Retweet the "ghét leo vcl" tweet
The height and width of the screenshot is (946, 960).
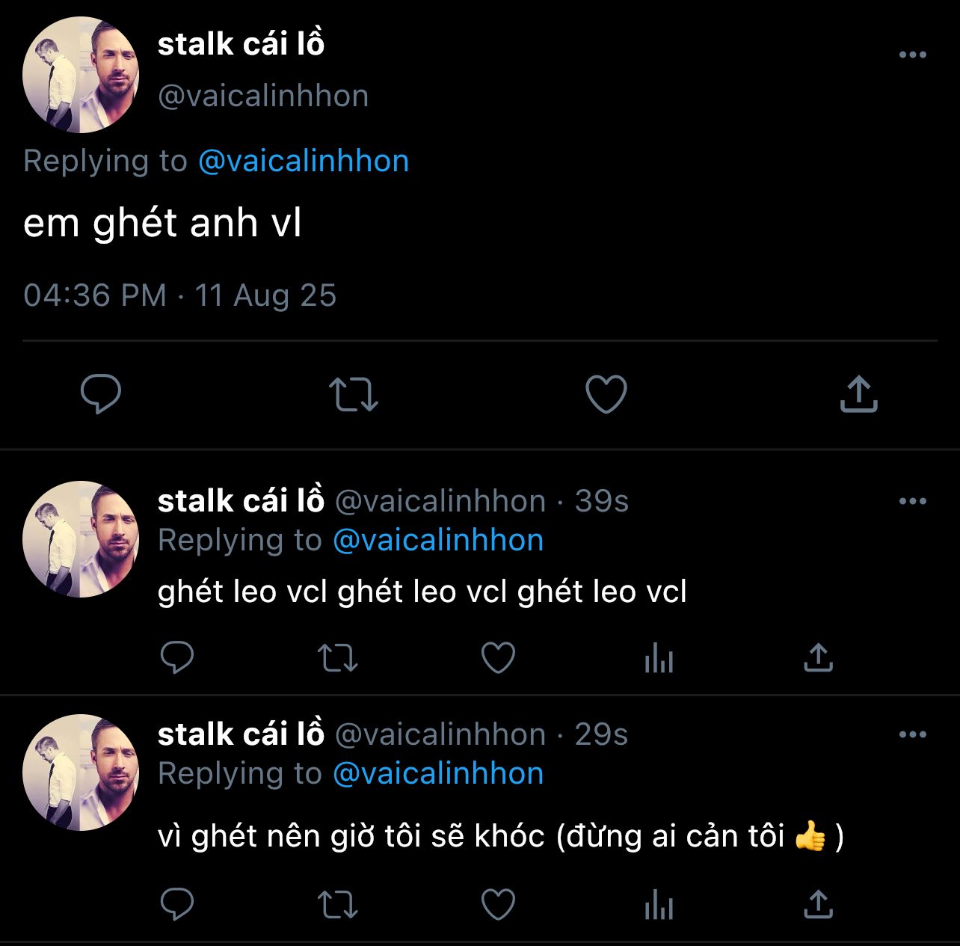tap(338, 658)
